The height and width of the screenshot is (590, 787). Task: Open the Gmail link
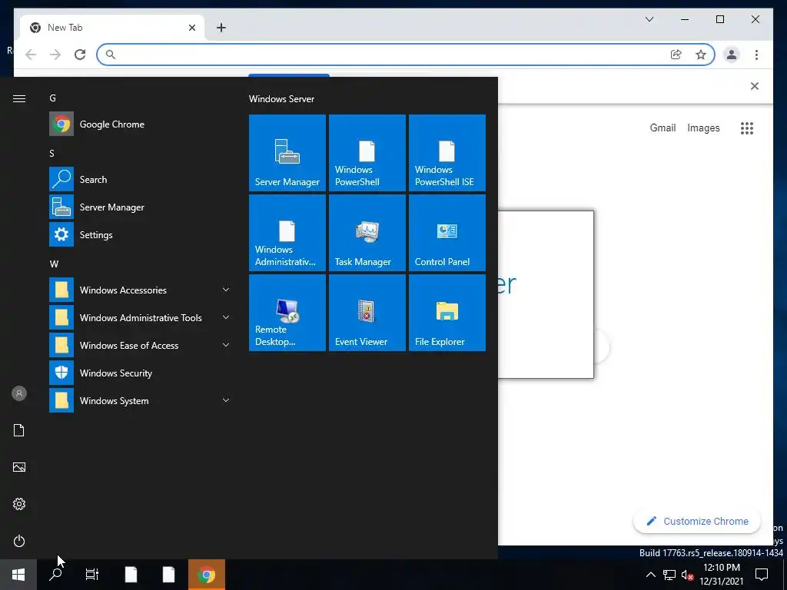(662, 128)
